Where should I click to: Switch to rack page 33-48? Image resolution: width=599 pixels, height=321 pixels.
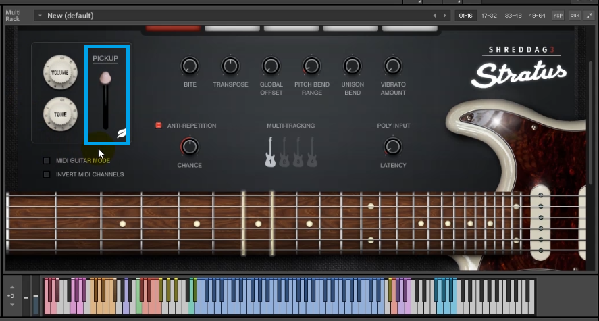513,16
